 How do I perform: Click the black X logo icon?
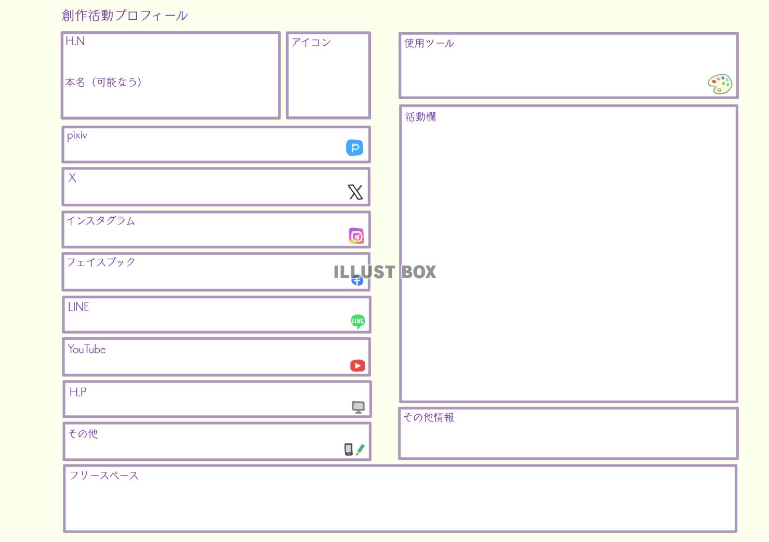click(355, 192)
